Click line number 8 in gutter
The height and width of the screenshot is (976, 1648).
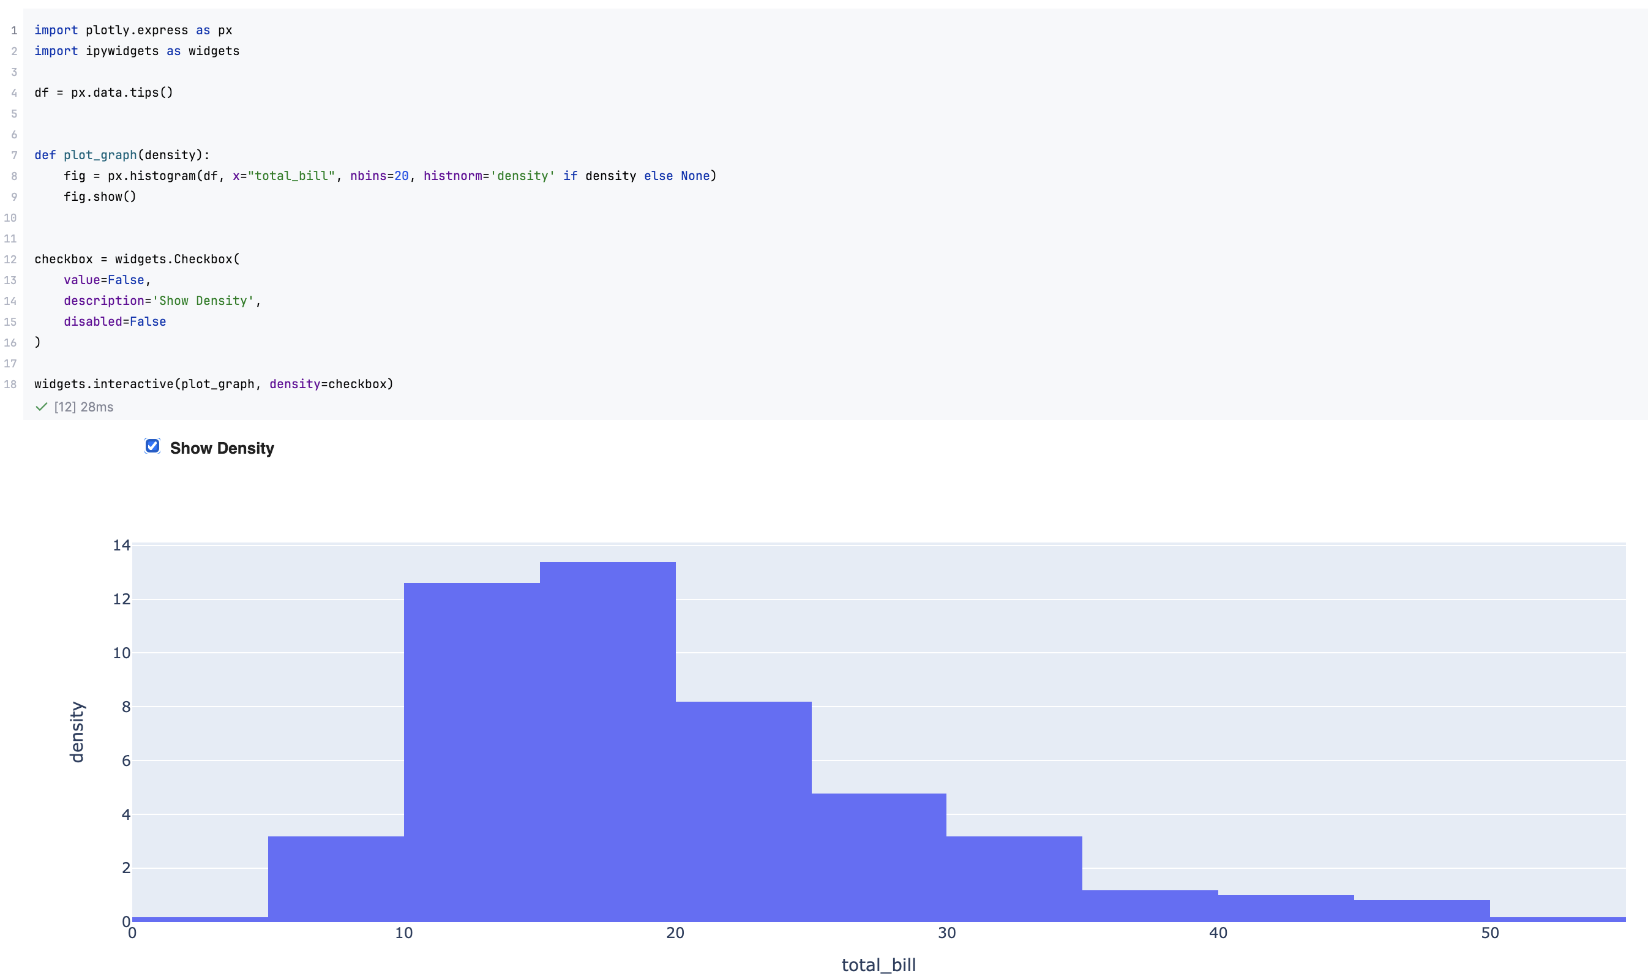(x=14, y=176)
